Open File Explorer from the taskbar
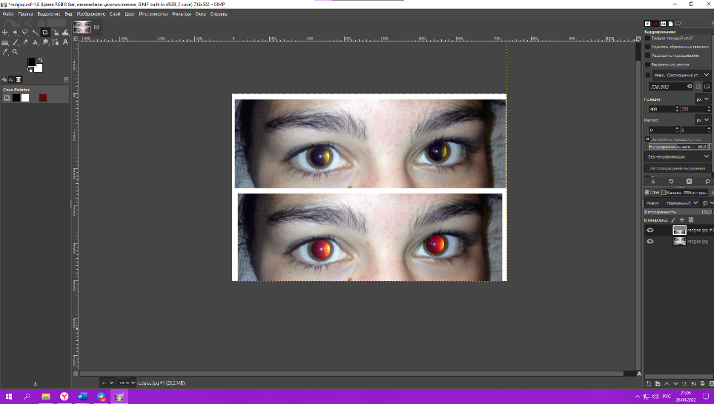The width and height of the screenshot is (714, 404). coord(45,397)
